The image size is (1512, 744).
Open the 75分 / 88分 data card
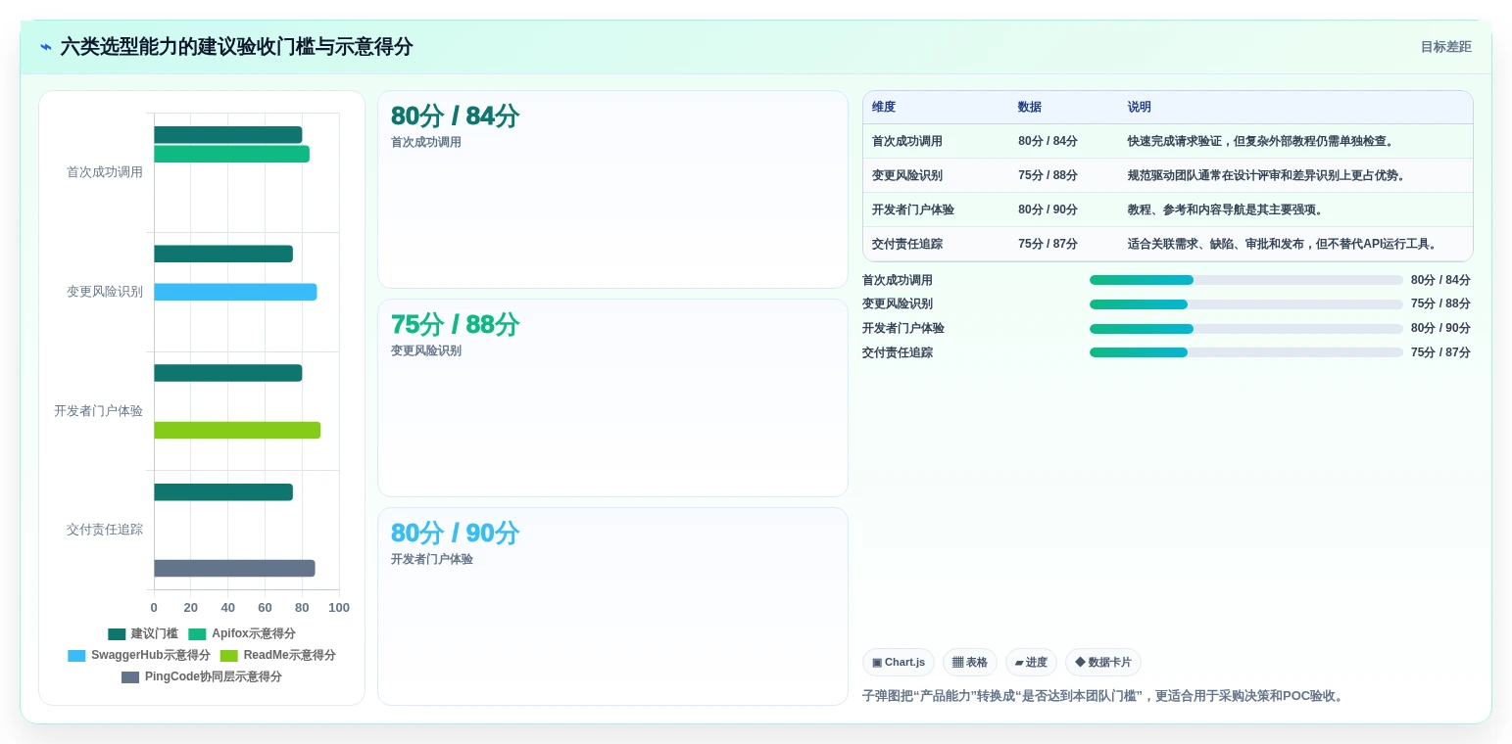coord(612,397)
